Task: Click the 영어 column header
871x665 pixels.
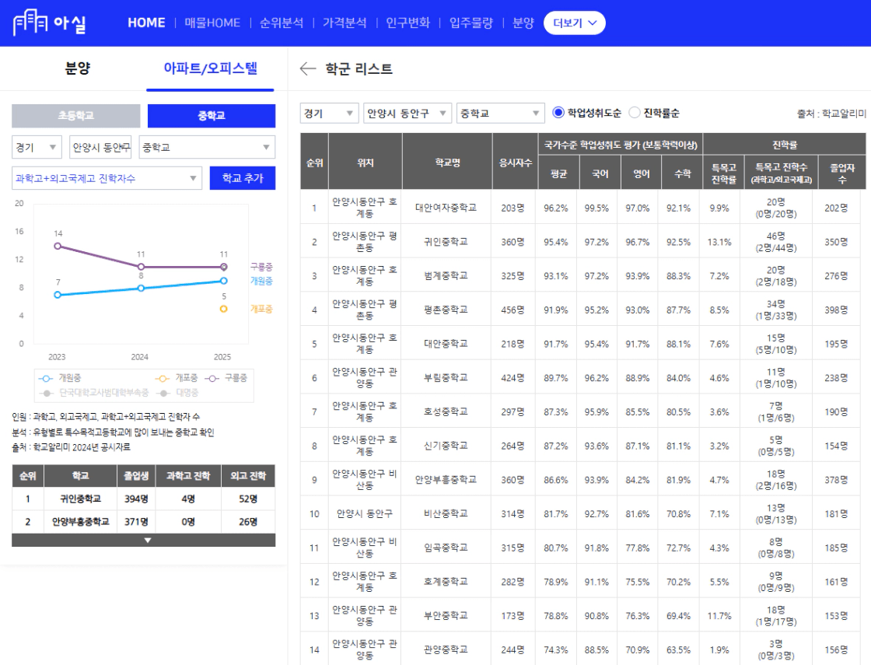Action: pos(641,174)
